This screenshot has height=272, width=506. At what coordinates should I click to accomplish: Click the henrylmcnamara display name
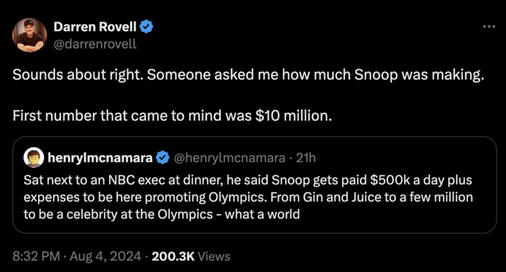[x=101, y=158]
